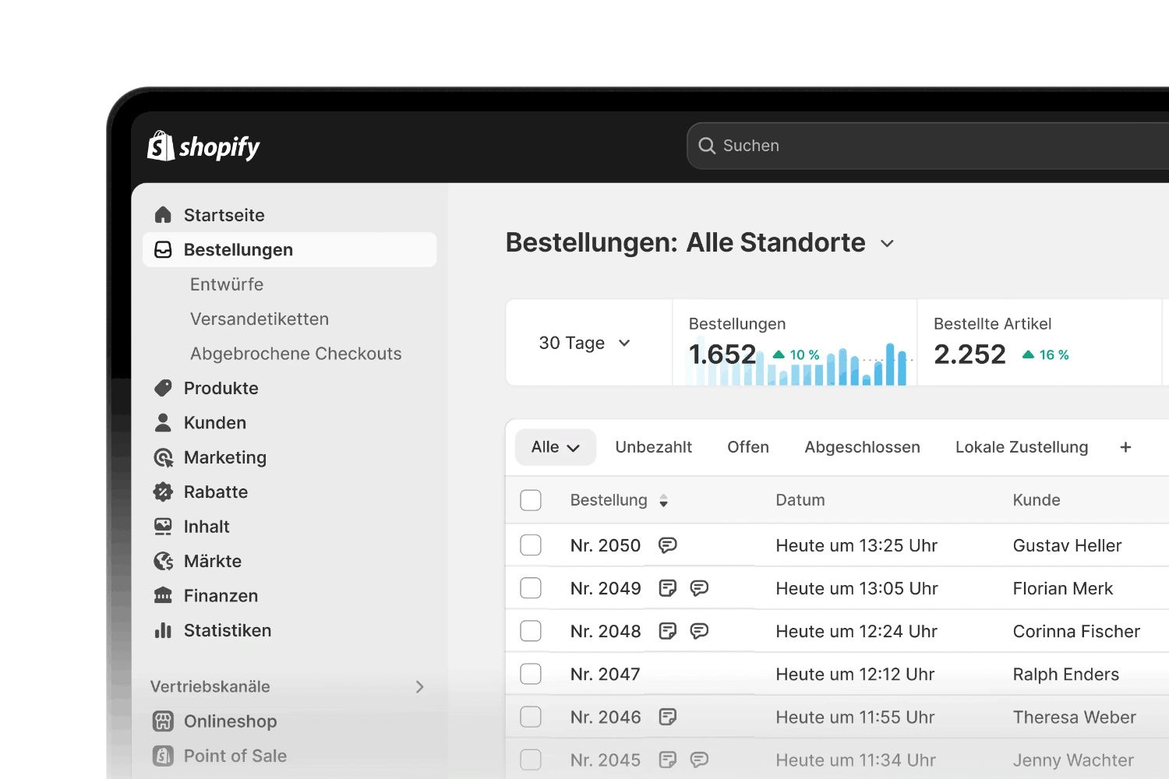Click the note icon on order Nr. 2046

pos(667,717)
